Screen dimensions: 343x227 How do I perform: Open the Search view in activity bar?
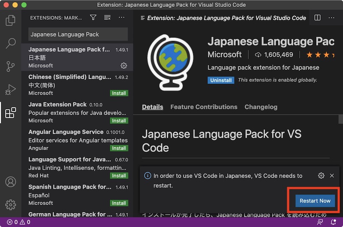(10, 43)
